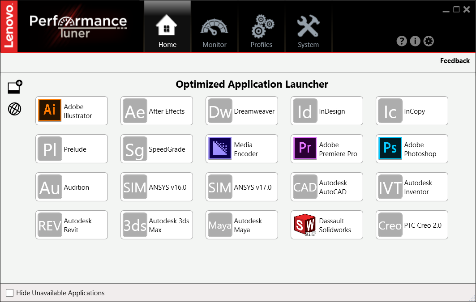Click the Autodesk AutoCAD CAD icon
The width and height of the screenshot is (476, 302).
[x=305, y=187]
